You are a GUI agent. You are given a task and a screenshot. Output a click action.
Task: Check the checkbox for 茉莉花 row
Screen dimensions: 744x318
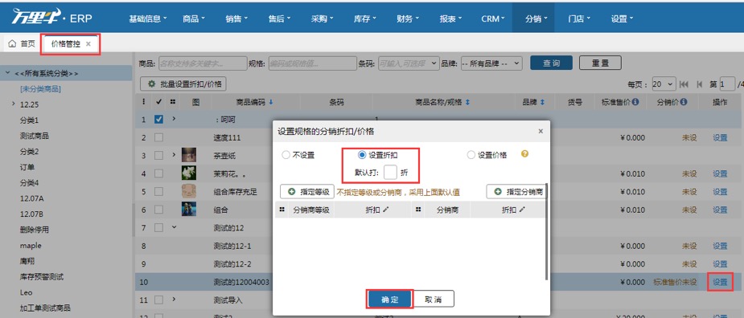coord(159,173)
